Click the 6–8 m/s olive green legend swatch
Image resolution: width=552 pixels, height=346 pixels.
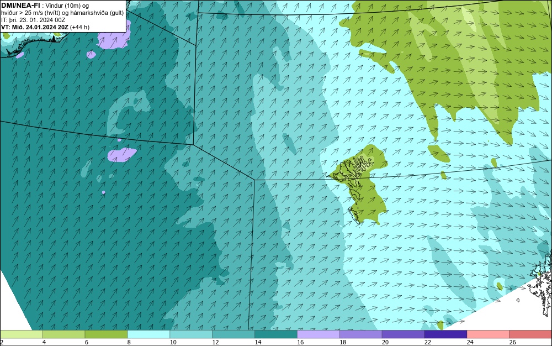point(106,334)
